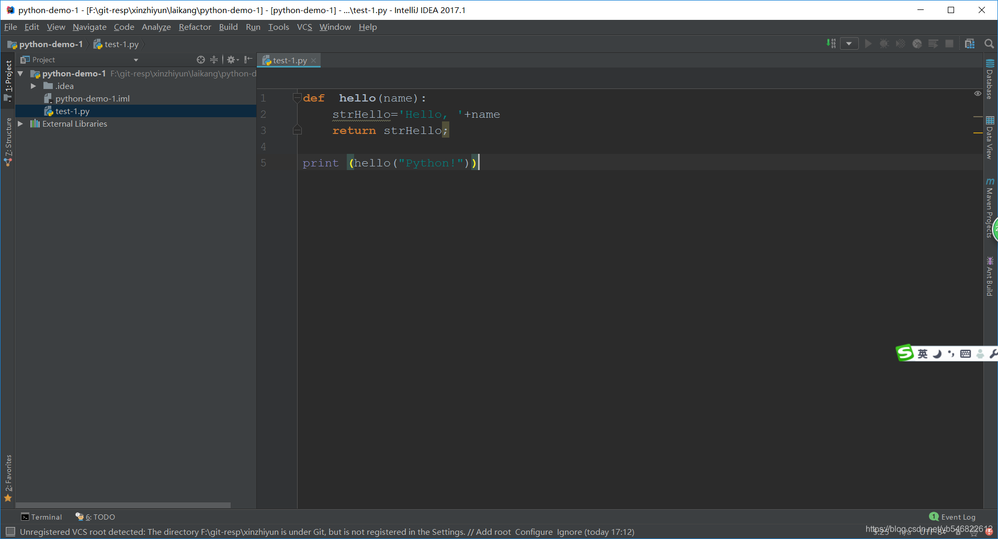Click python-demo-1 breadcrumb in navigation bar

pos(46,44)
